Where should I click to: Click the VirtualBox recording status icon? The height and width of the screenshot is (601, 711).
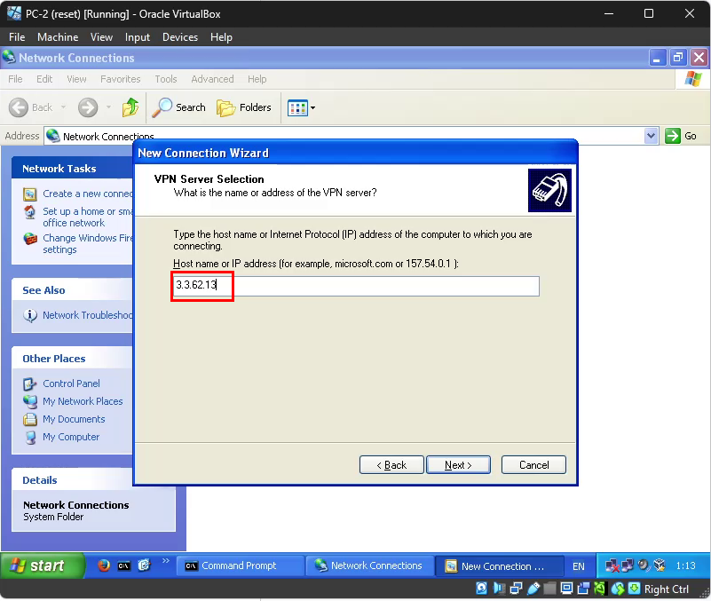[x=583, y=589]
